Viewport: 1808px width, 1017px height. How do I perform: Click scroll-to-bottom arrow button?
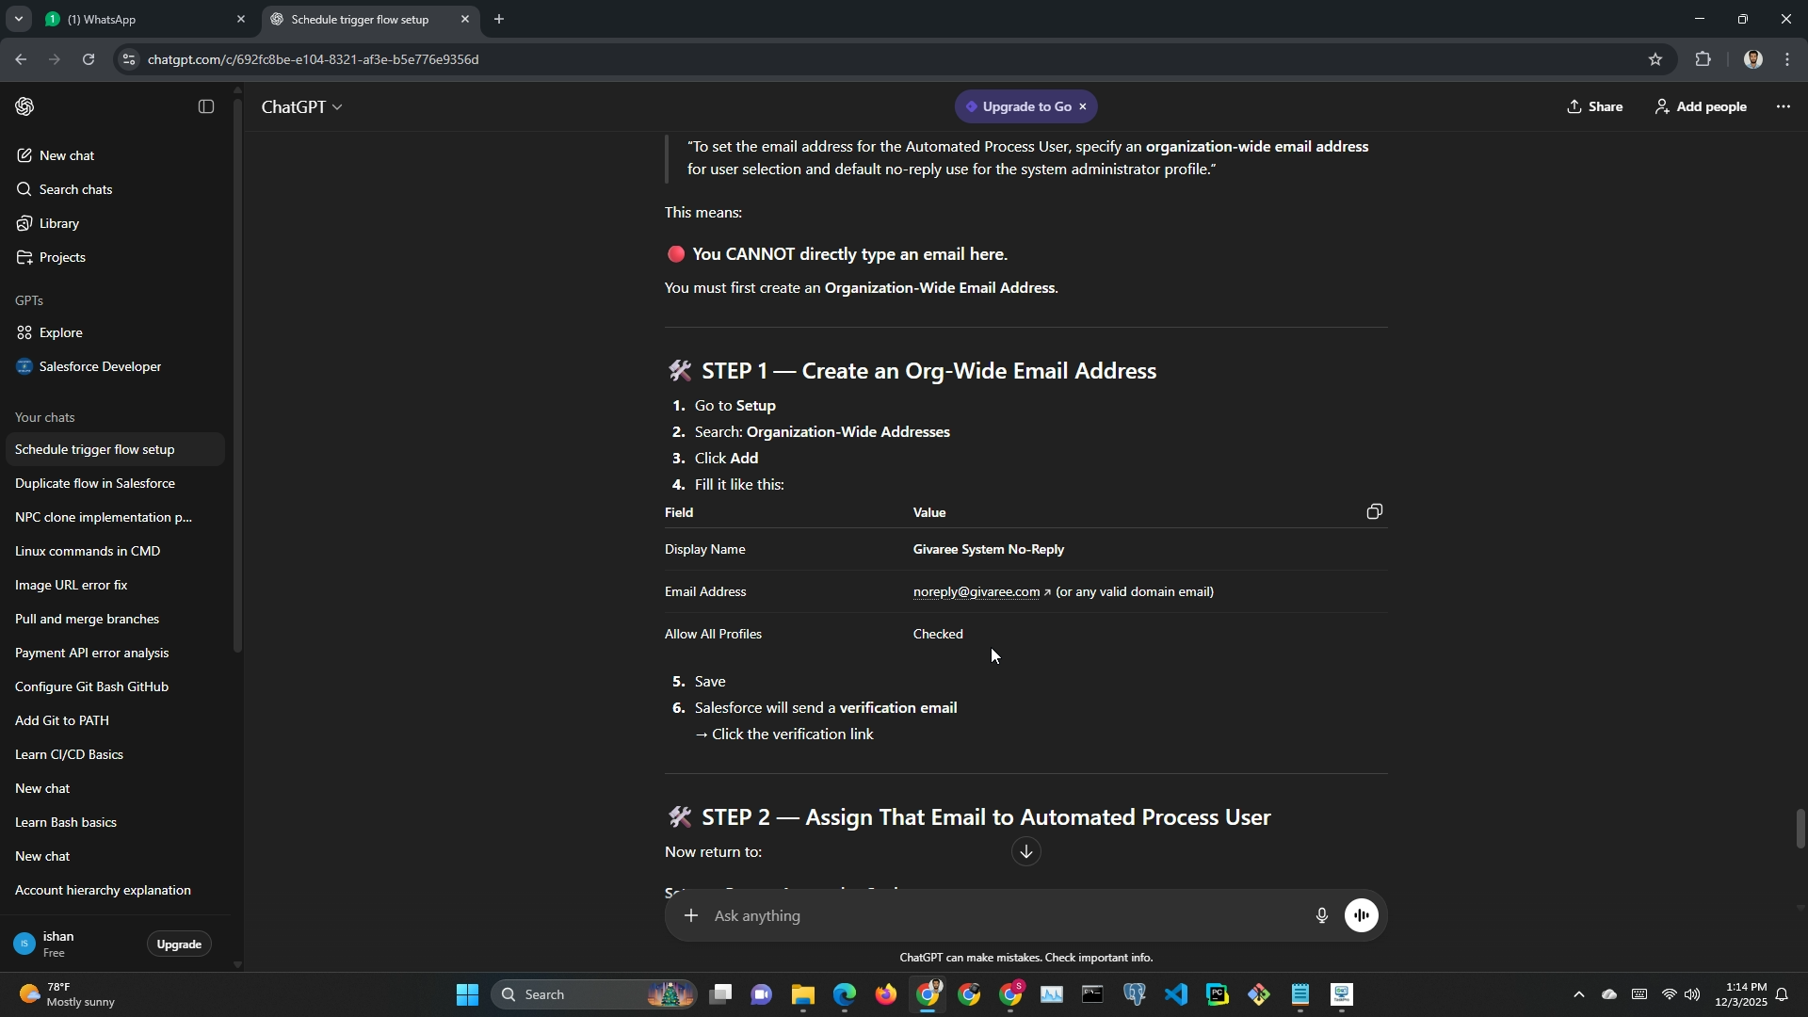(1025, 852)
